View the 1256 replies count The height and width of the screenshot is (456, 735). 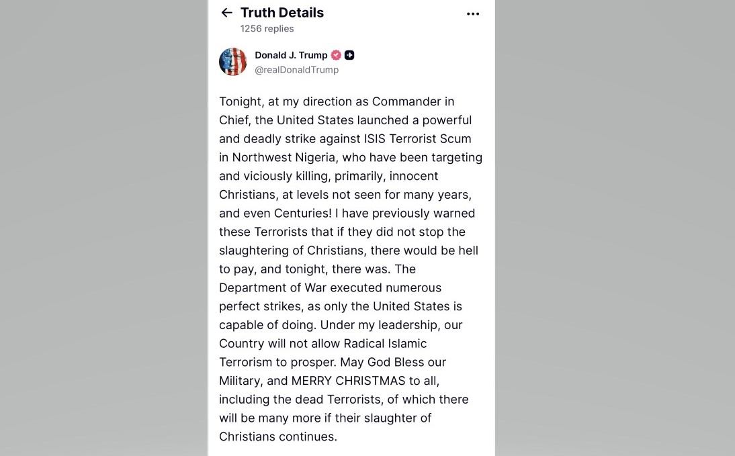pos(267,29)
